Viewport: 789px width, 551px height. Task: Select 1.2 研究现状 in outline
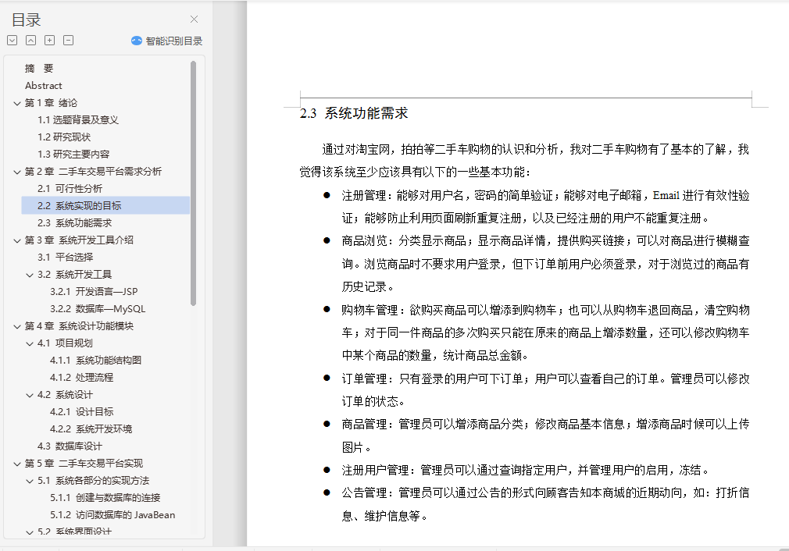(x=64, y=137)
